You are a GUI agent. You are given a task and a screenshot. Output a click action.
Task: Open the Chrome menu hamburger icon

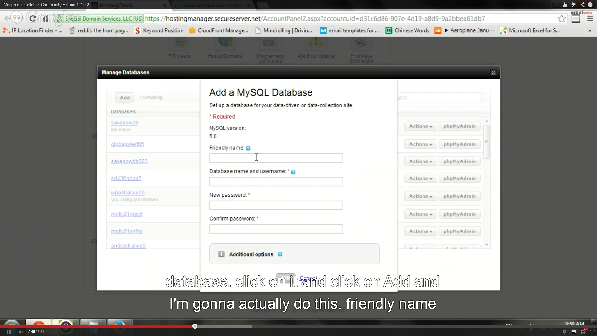[590, 19]
